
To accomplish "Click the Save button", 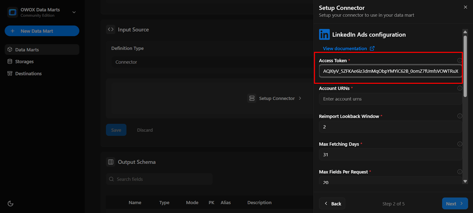I will click(x=116, y=130).
